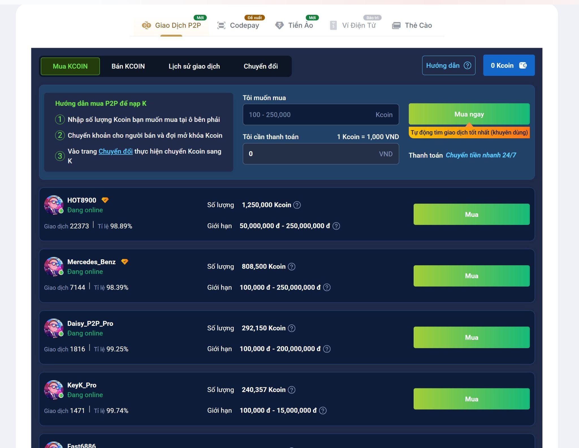This screenshot has height=448, width=579.
Task: Click help icon beside HOT8900 limit range
Action: 336,226
